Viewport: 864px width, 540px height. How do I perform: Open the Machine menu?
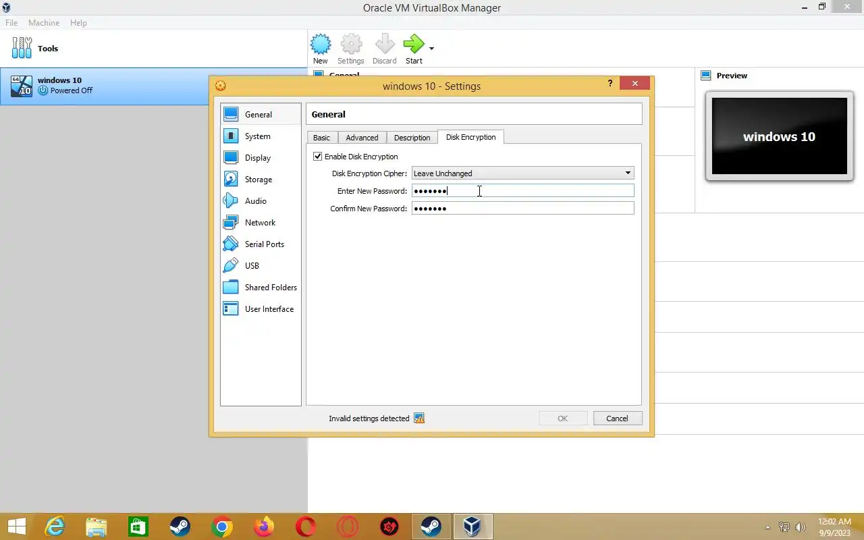click(x=44, y=23)
